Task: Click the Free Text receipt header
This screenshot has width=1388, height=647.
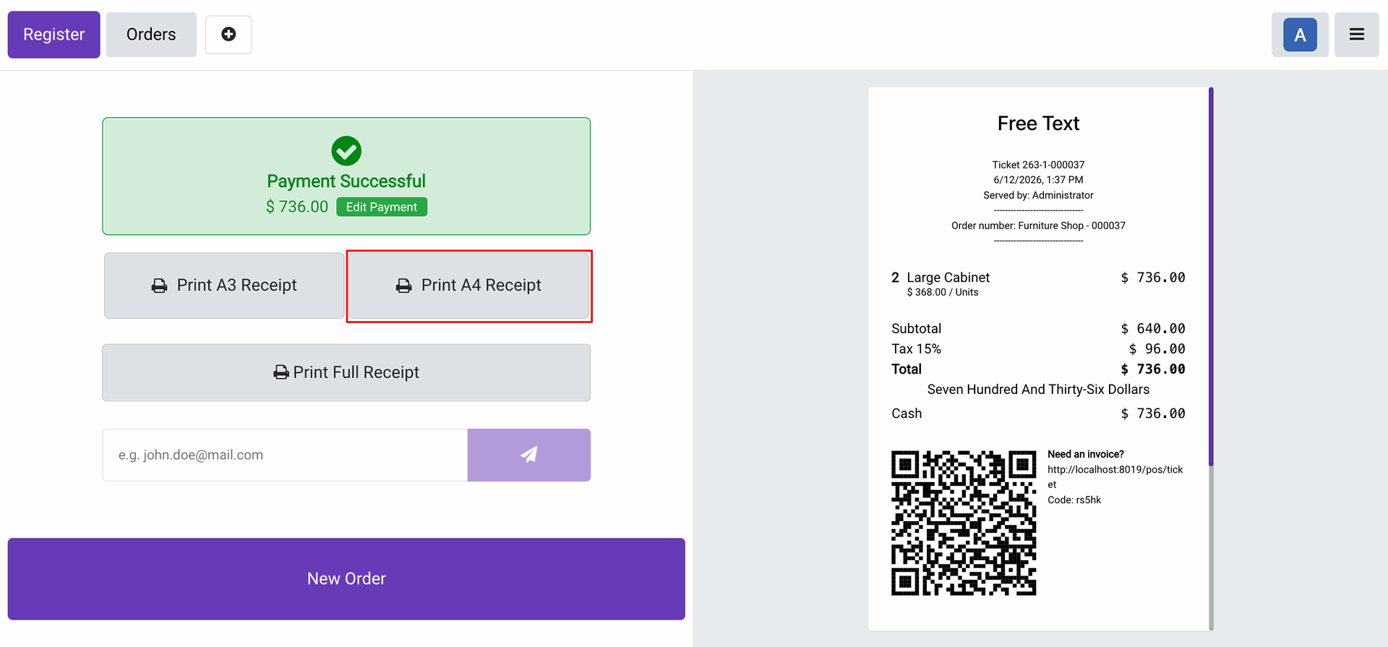Action: click(1038, 124)
